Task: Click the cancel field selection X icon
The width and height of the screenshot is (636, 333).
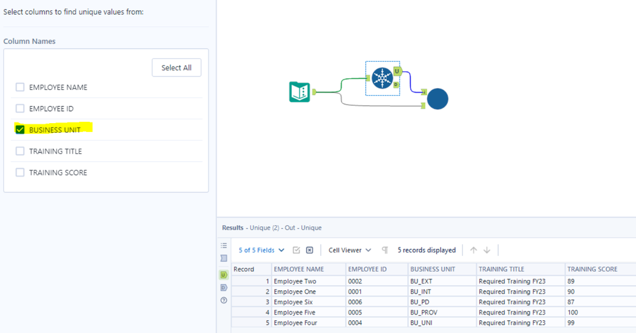Action: (310, 250)
